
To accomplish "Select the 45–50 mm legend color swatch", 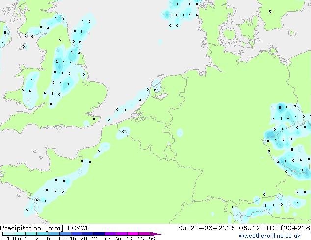I will pyautogui.click(x=144, y=234).
